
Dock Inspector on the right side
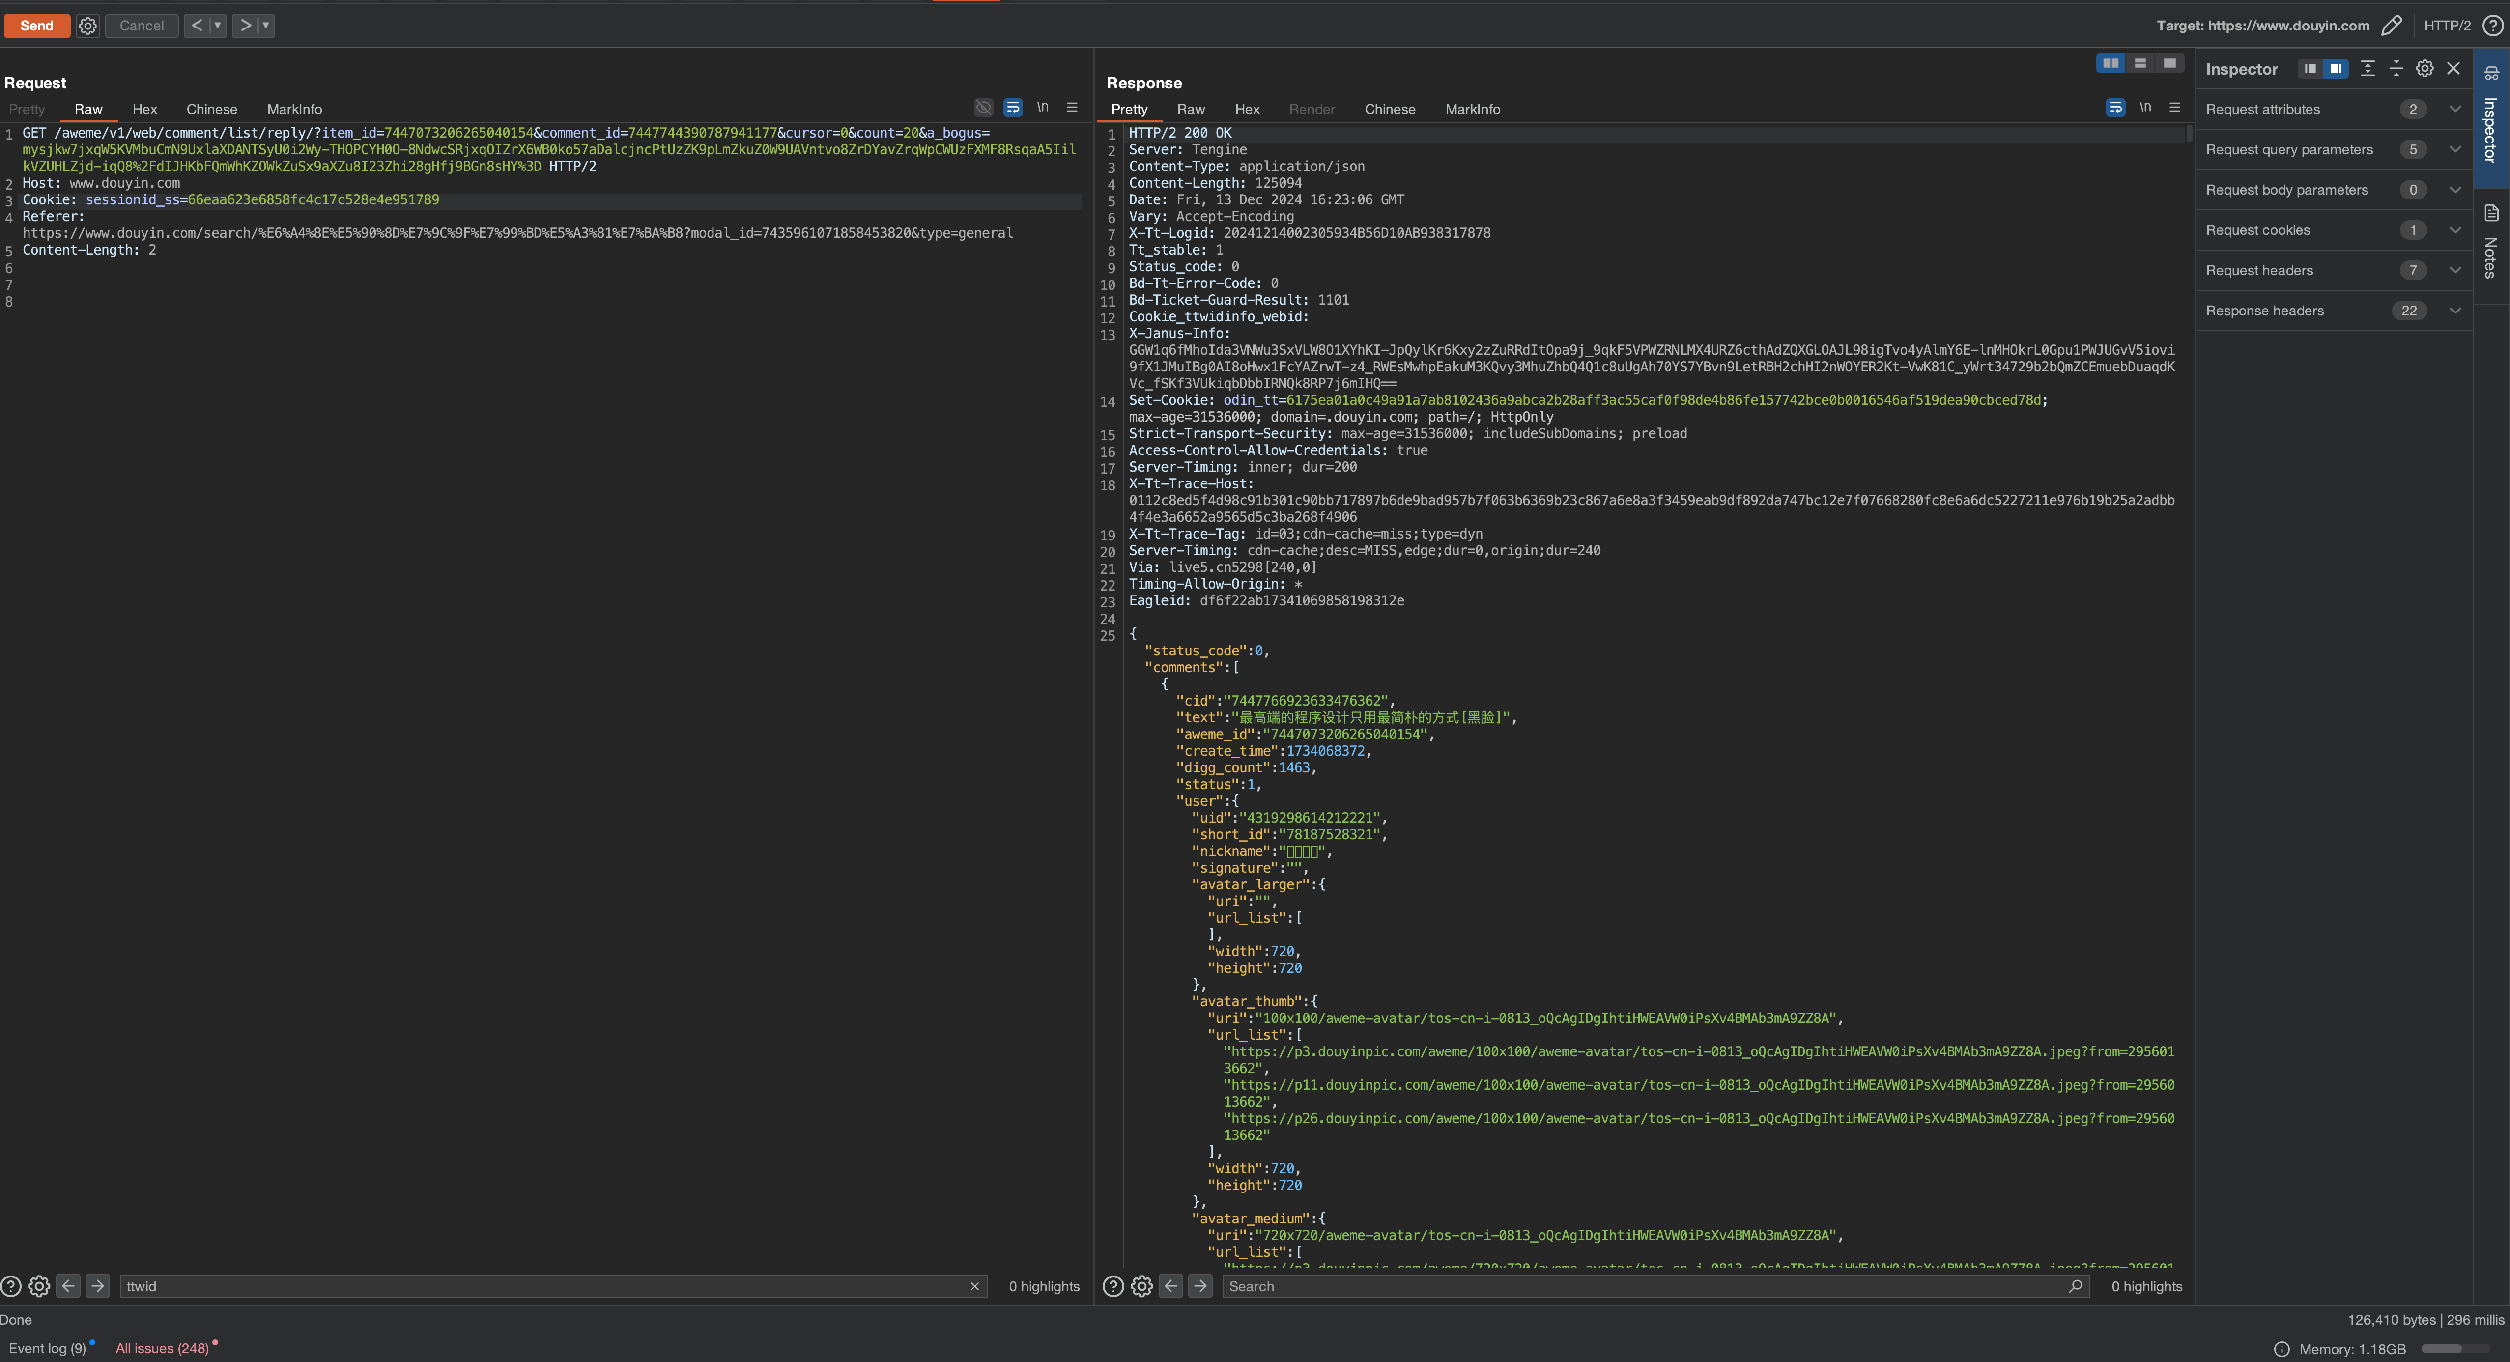pos(2336,68)
